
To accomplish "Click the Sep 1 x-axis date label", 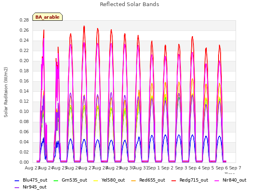I will point(154,168).
